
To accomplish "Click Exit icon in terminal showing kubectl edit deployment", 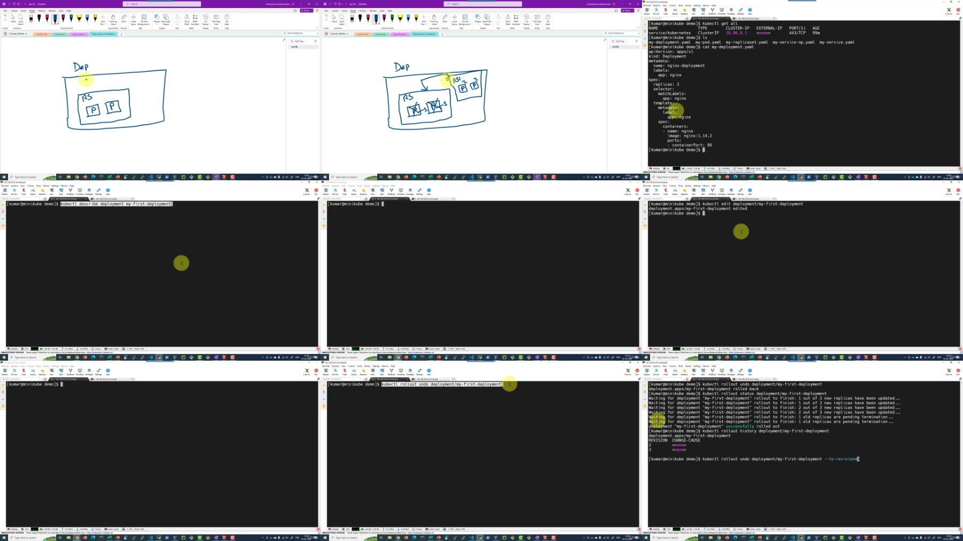I will 958,191.
